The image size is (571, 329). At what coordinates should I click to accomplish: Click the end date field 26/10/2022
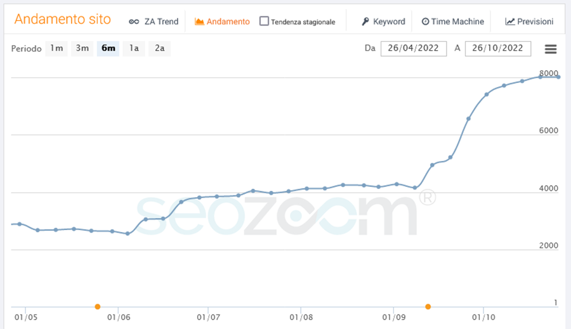(x=497, y=49)
